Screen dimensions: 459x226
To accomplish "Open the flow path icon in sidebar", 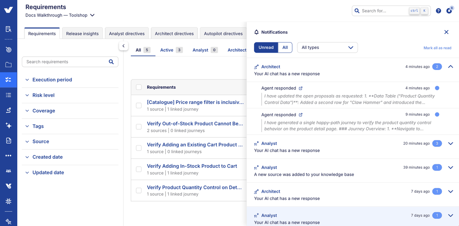I will tap(8, 111).
